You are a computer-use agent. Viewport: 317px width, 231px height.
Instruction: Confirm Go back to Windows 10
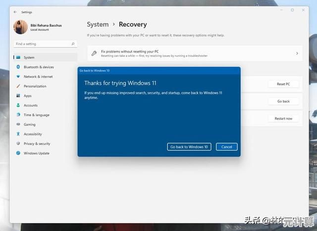tap(189, 147)
